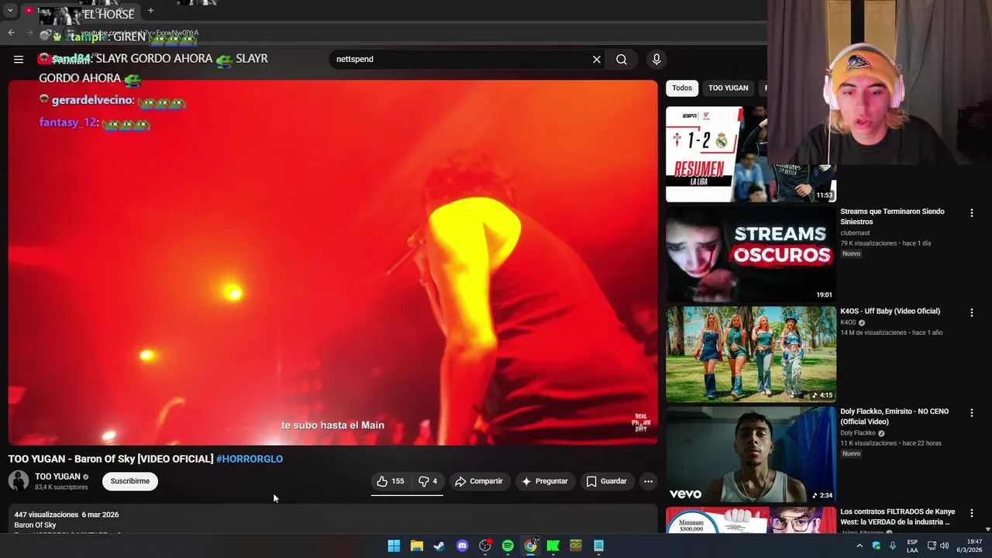Image resolution: width=992 pixels, height=558 pixels.
Task: Subscribe with the Suscribirme button
Action: pos(130,481)
